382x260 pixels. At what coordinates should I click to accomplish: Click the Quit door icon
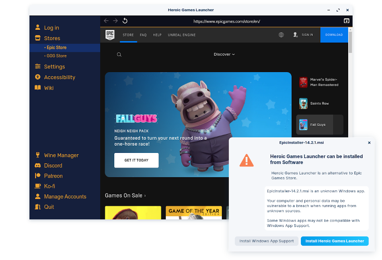click(37, 207)
